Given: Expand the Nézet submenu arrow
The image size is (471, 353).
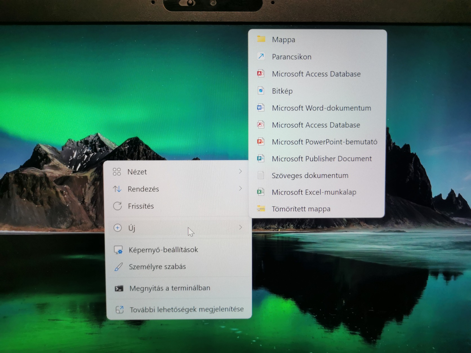Looking at the screenshot, I should pos(240,171).
